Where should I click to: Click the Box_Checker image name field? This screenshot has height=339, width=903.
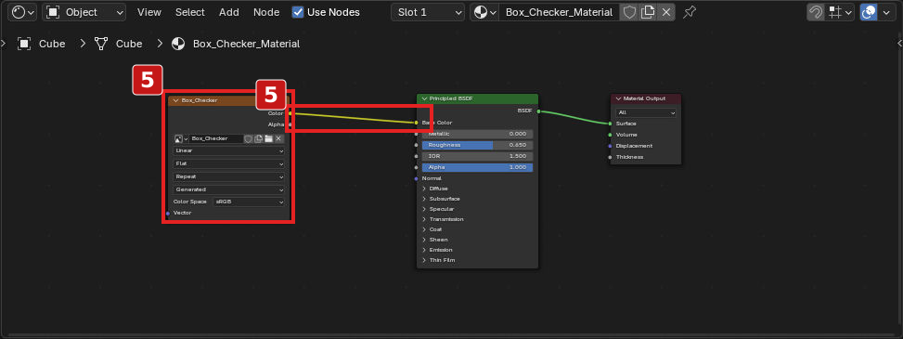pyautogui.click(x=216, y=139)
